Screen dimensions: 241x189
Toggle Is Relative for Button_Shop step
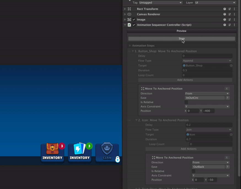point(186,102)
